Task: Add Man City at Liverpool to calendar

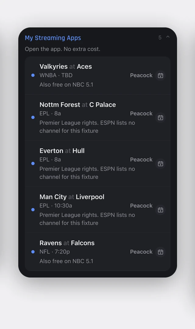Action: pos(161,210)
